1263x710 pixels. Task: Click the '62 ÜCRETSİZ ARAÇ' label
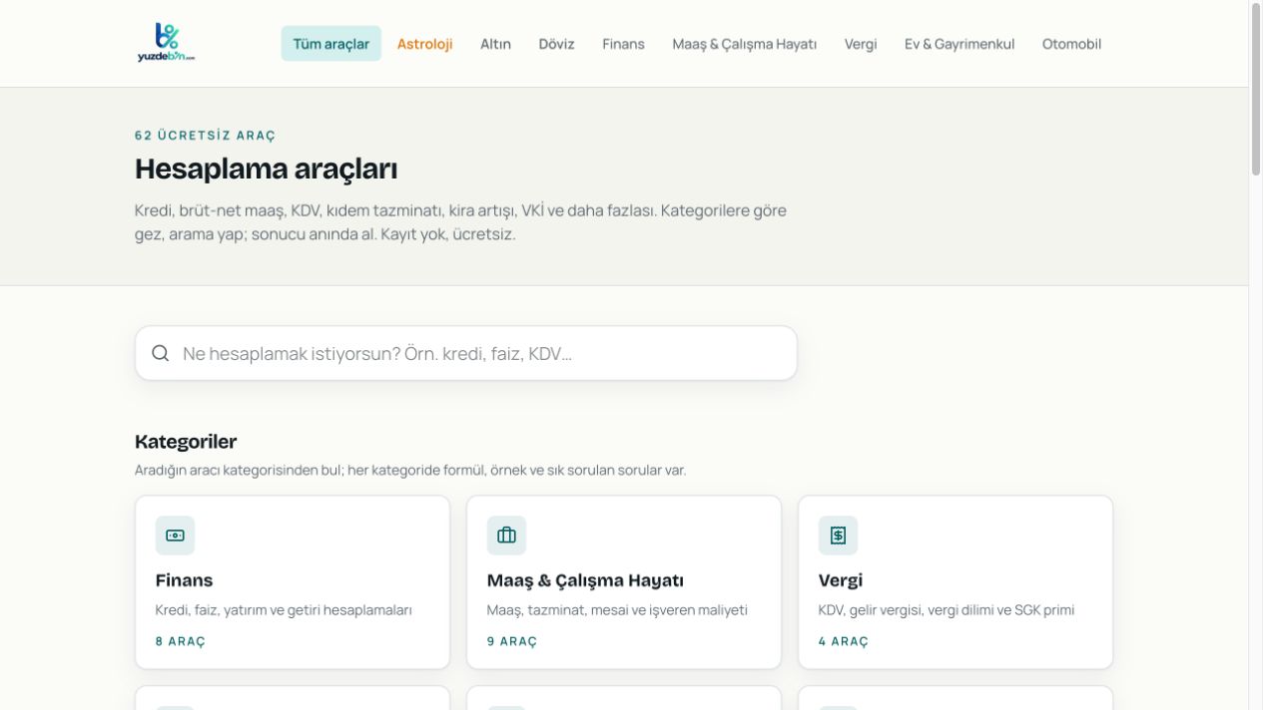[205, 136]
